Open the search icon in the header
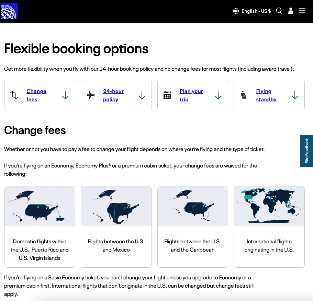 [279, 11]
